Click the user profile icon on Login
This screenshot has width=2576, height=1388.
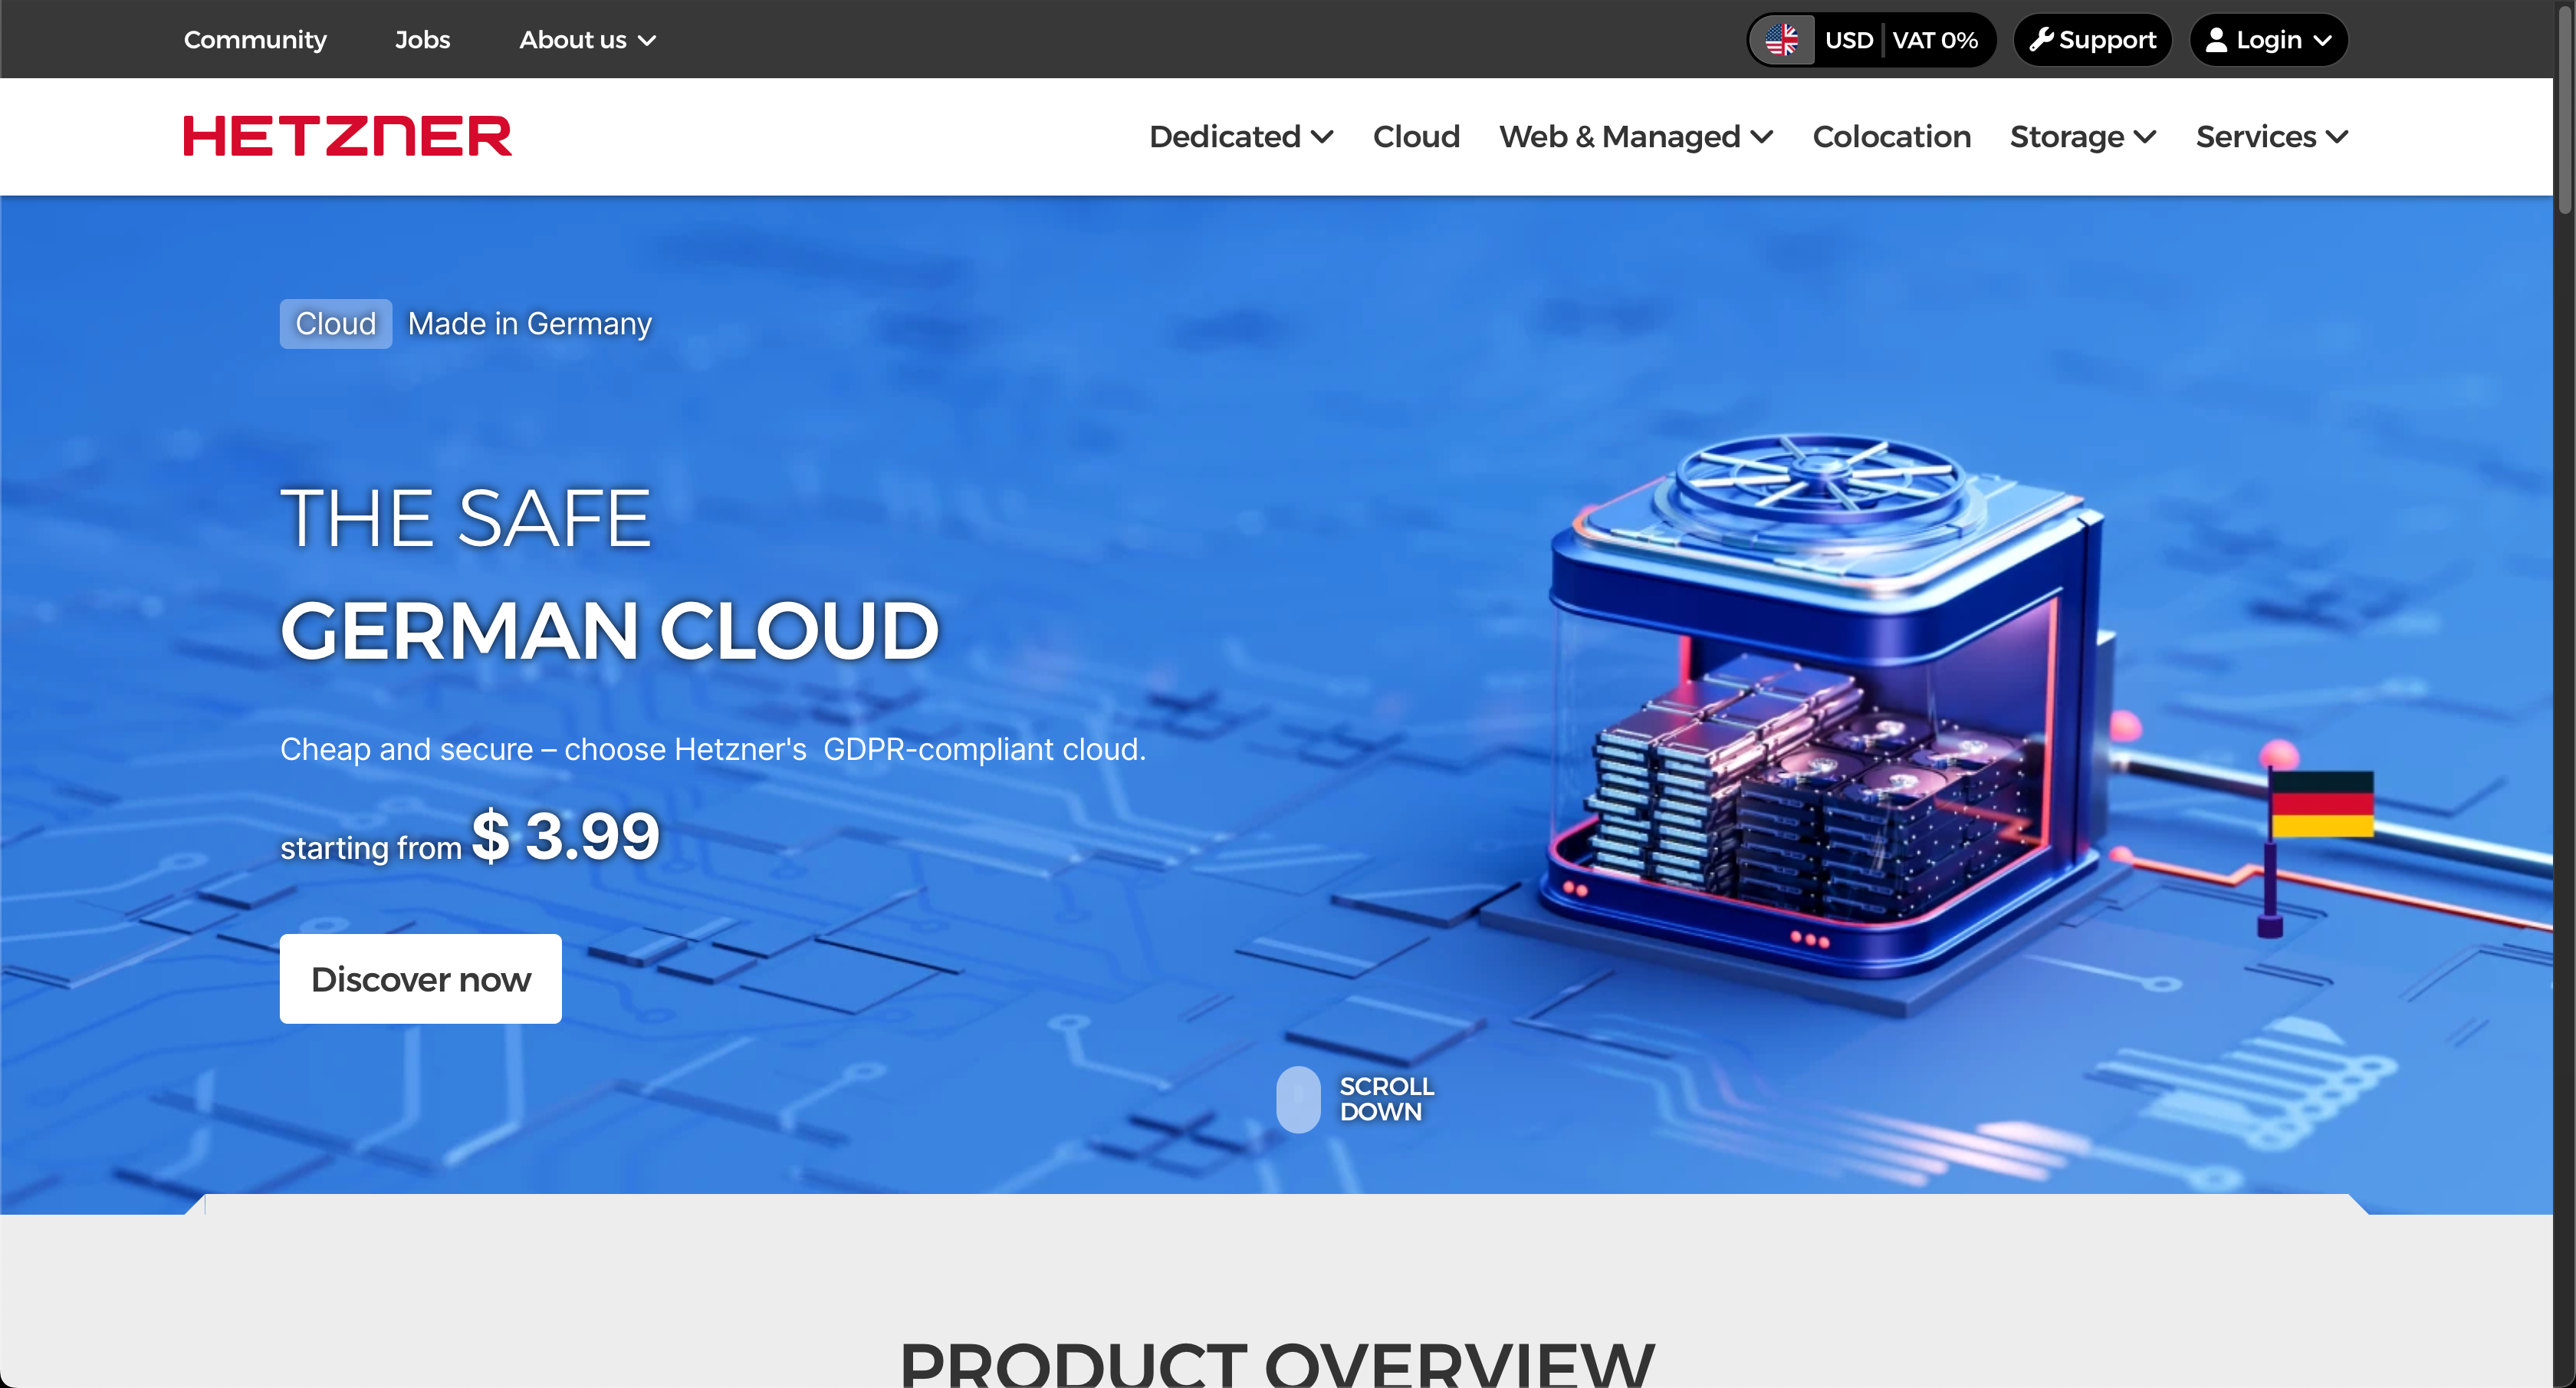coord(2216,40)
